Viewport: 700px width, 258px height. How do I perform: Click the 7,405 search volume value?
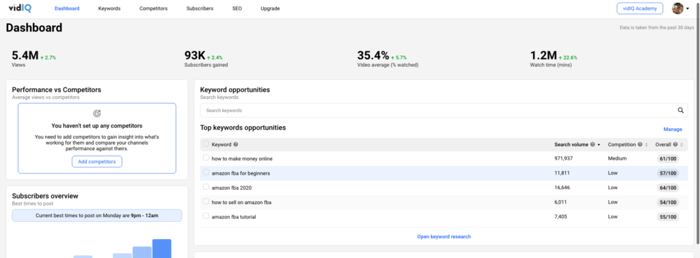[561, 216]
